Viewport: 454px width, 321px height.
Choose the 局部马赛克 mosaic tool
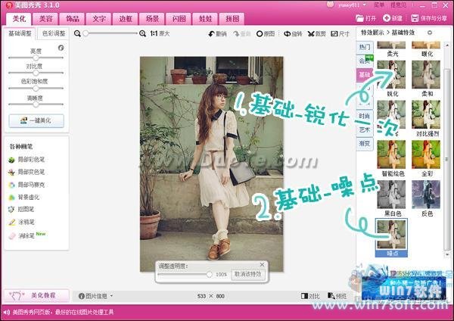[x=30, y=184]
